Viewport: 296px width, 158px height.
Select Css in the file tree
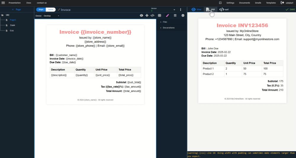(12, 30)
